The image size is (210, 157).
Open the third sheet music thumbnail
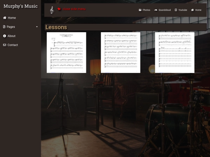tap(175, 52)
